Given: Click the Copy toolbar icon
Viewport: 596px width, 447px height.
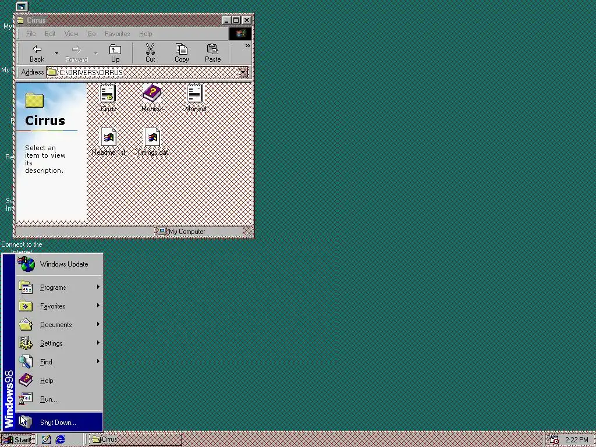Looking at the screenshot, I should [x=182, y=53].
